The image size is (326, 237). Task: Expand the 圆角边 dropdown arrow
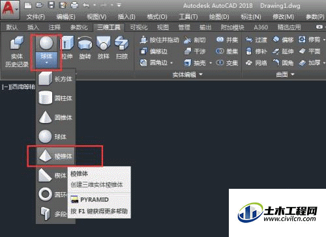click(x=171, y=63)
